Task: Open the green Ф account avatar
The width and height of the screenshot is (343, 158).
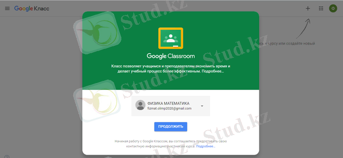Action: tap(333, 9)
